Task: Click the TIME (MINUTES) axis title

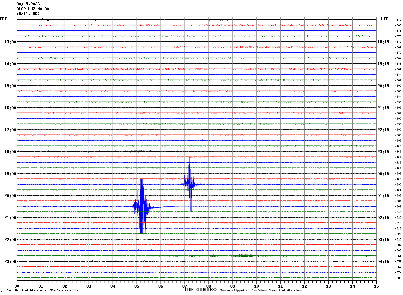Action: pyautogui.click(x=201, y=290)
